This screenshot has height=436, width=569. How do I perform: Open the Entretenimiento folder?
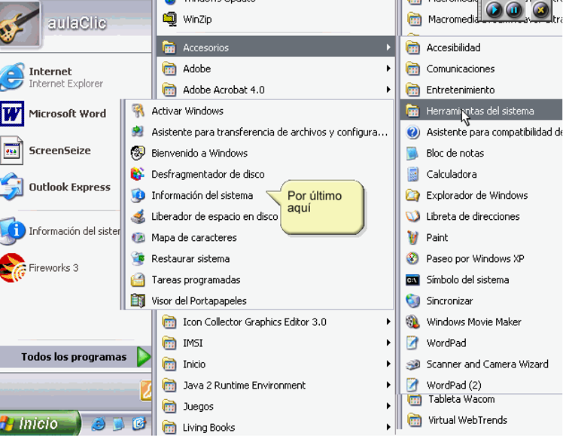point(482,90)
